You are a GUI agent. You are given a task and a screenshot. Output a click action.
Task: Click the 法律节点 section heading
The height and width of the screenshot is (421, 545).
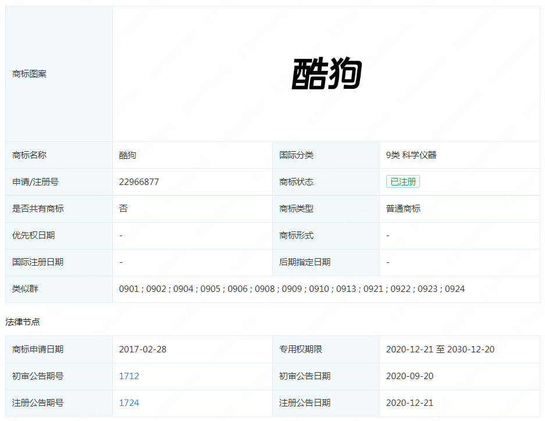(23, 322)
